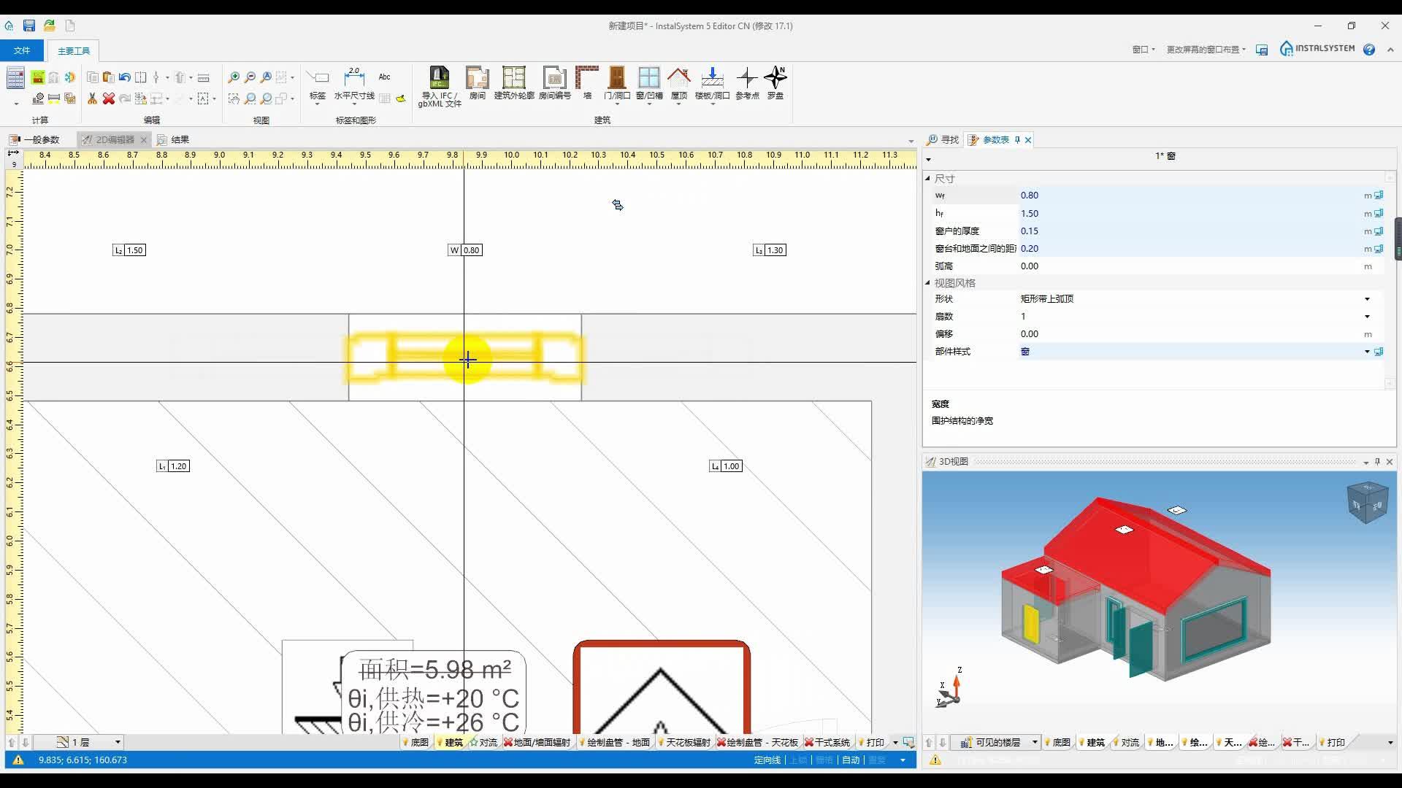Click the 3D view orientation cube
1402x788 pixels.
(1367, 502)
